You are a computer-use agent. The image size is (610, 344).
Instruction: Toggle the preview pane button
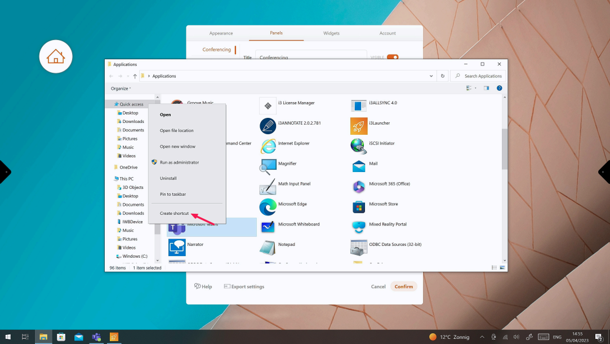(x=487, y=88)
